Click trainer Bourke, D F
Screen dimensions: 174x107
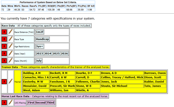(88, 73)
